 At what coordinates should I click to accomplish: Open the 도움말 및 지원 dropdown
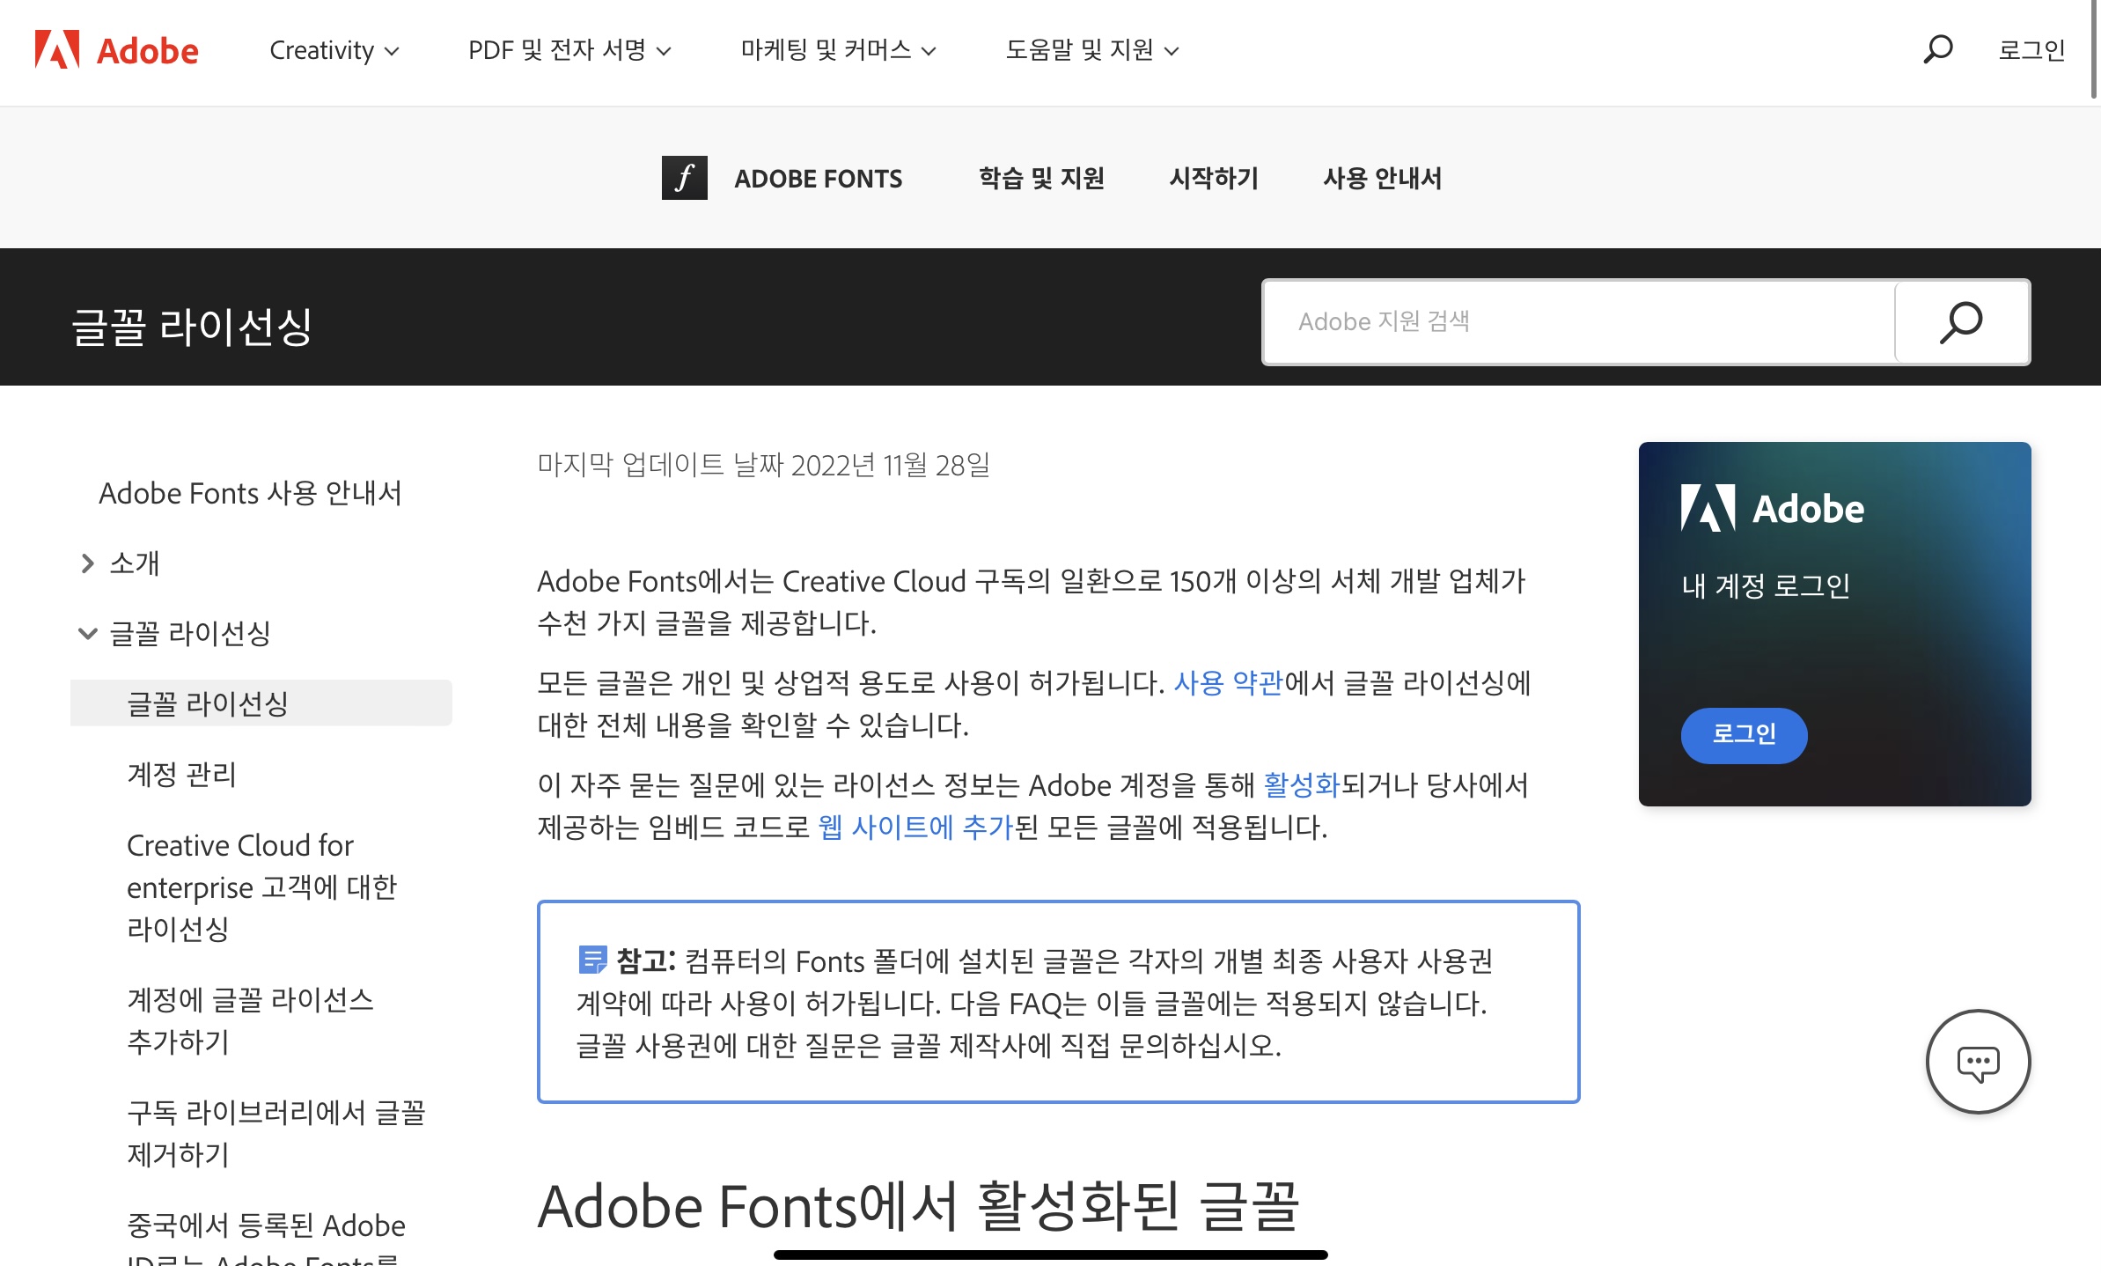[x=1092, y=50]
